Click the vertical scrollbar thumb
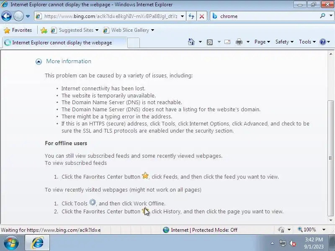This screenshot has width=335, height=251. (x=330, y=158)
